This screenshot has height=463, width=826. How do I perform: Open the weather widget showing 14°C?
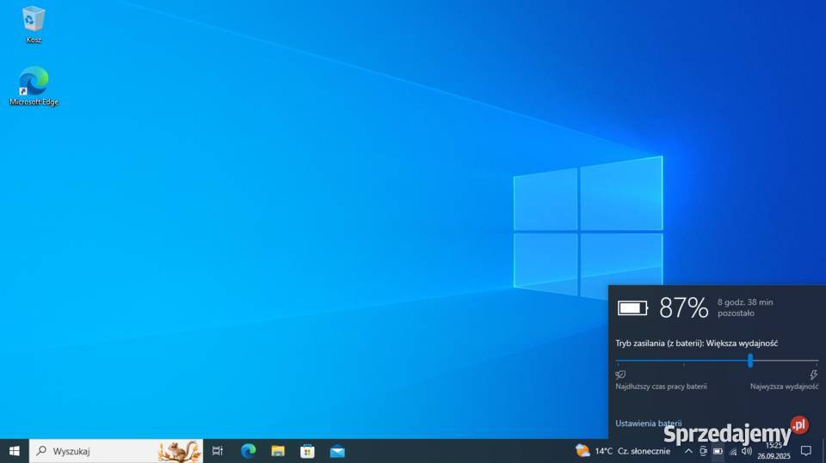(621, 451)
